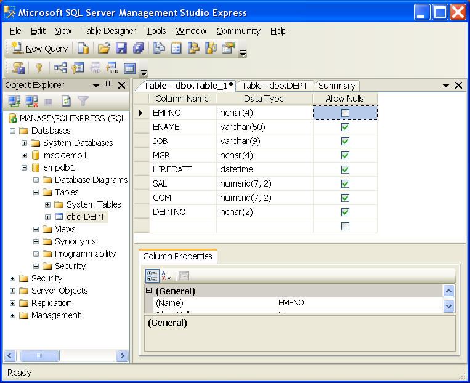Click the properties scroll down arrow
The image size is (470, 383).
point(448,306)
